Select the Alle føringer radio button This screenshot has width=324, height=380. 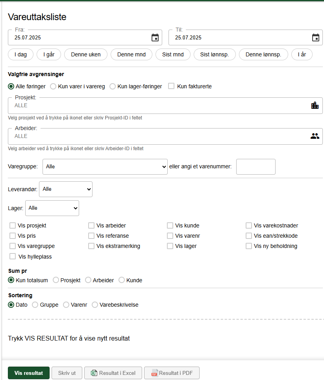point(11,86)
